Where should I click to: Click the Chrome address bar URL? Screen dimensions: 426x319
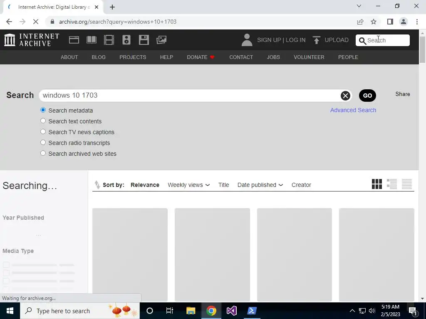click(118, 22)
